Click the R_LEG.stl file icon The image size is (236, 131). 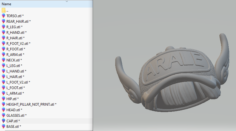4,27
